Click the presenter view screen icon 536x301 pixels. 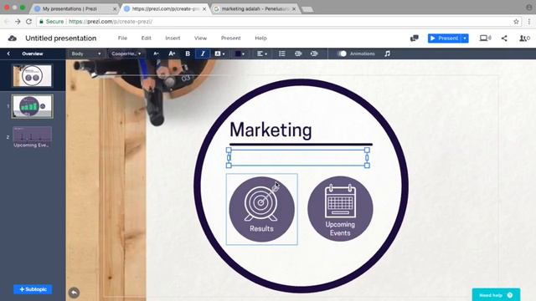[485, 38]
